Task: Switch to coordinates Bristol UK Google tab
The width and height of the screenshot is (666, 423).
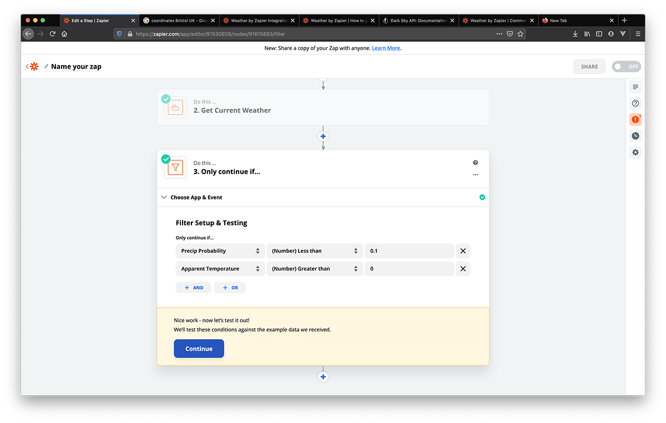Action: 179,21
